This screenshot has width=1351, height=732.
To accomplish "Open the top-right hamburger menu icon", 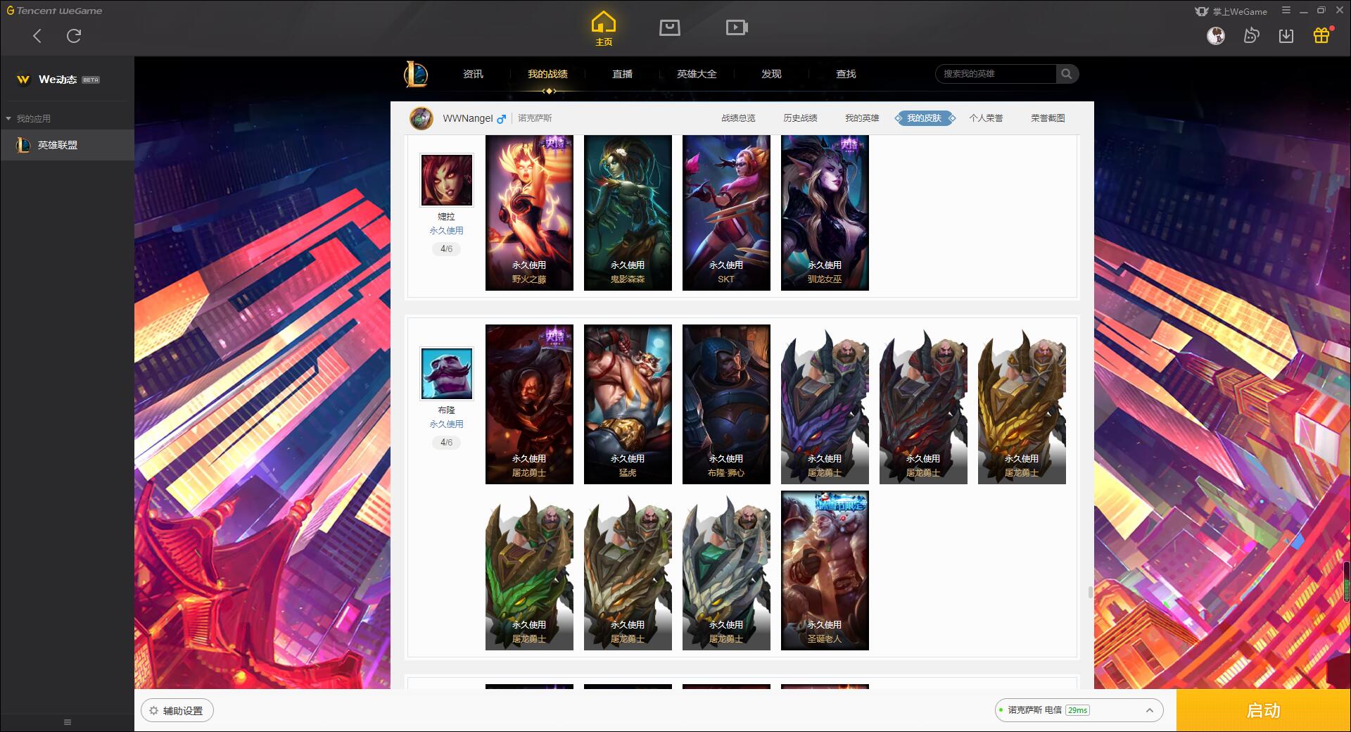I will (x=1286, y=11).
